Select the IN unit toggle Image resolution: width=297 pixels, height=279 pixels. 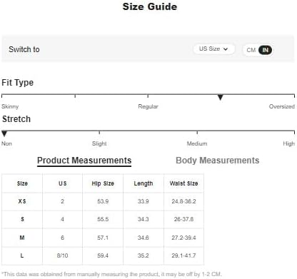(x=266, y=50)
